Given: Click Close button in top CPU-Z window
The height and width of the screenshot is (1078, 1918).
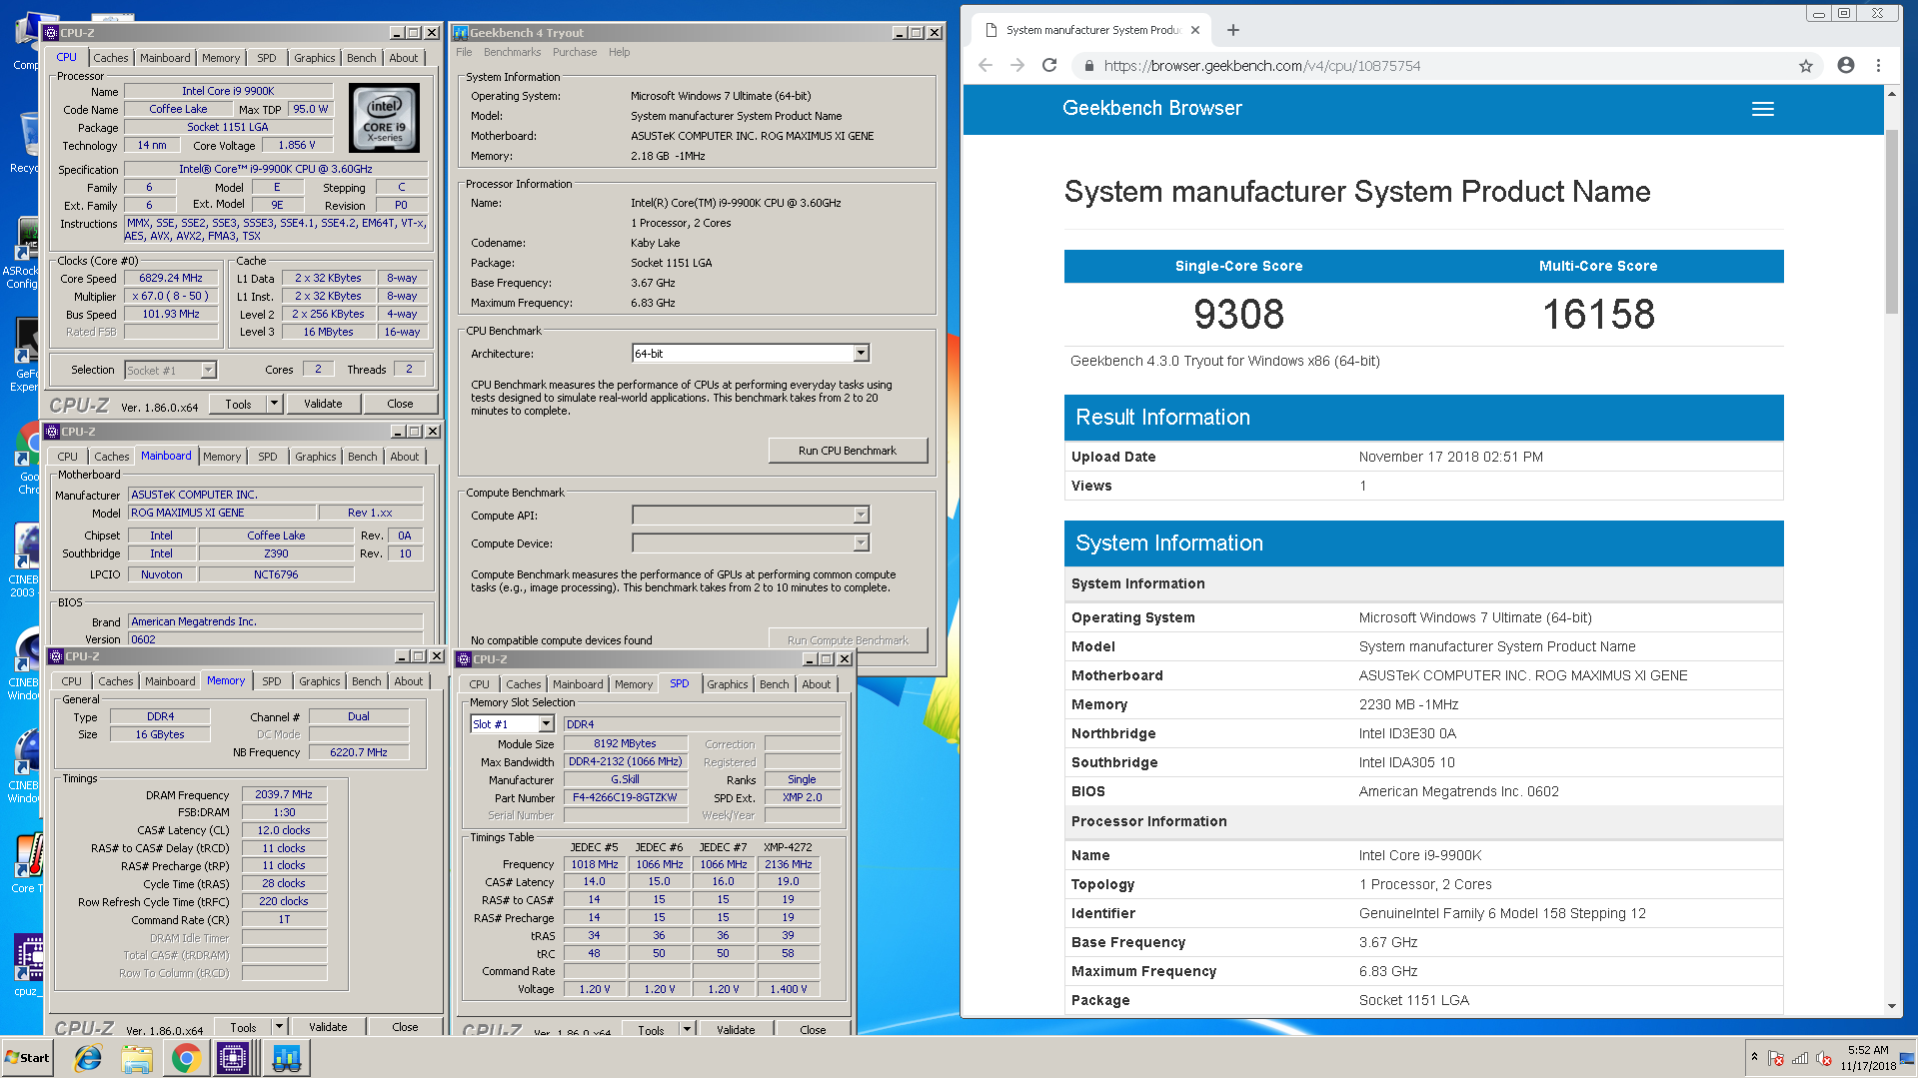Looking at the screenshot, I should pyautogui.click(x=400, y=404).
